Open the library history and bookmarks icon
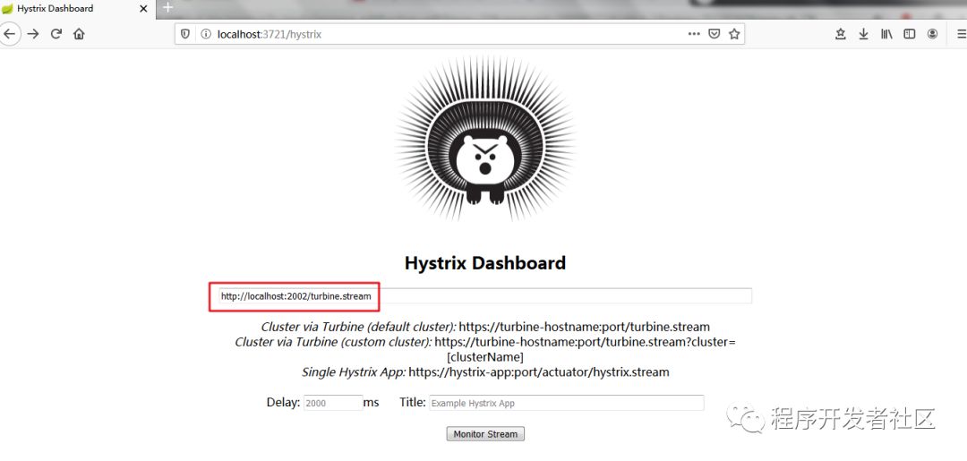 [886, 34]
